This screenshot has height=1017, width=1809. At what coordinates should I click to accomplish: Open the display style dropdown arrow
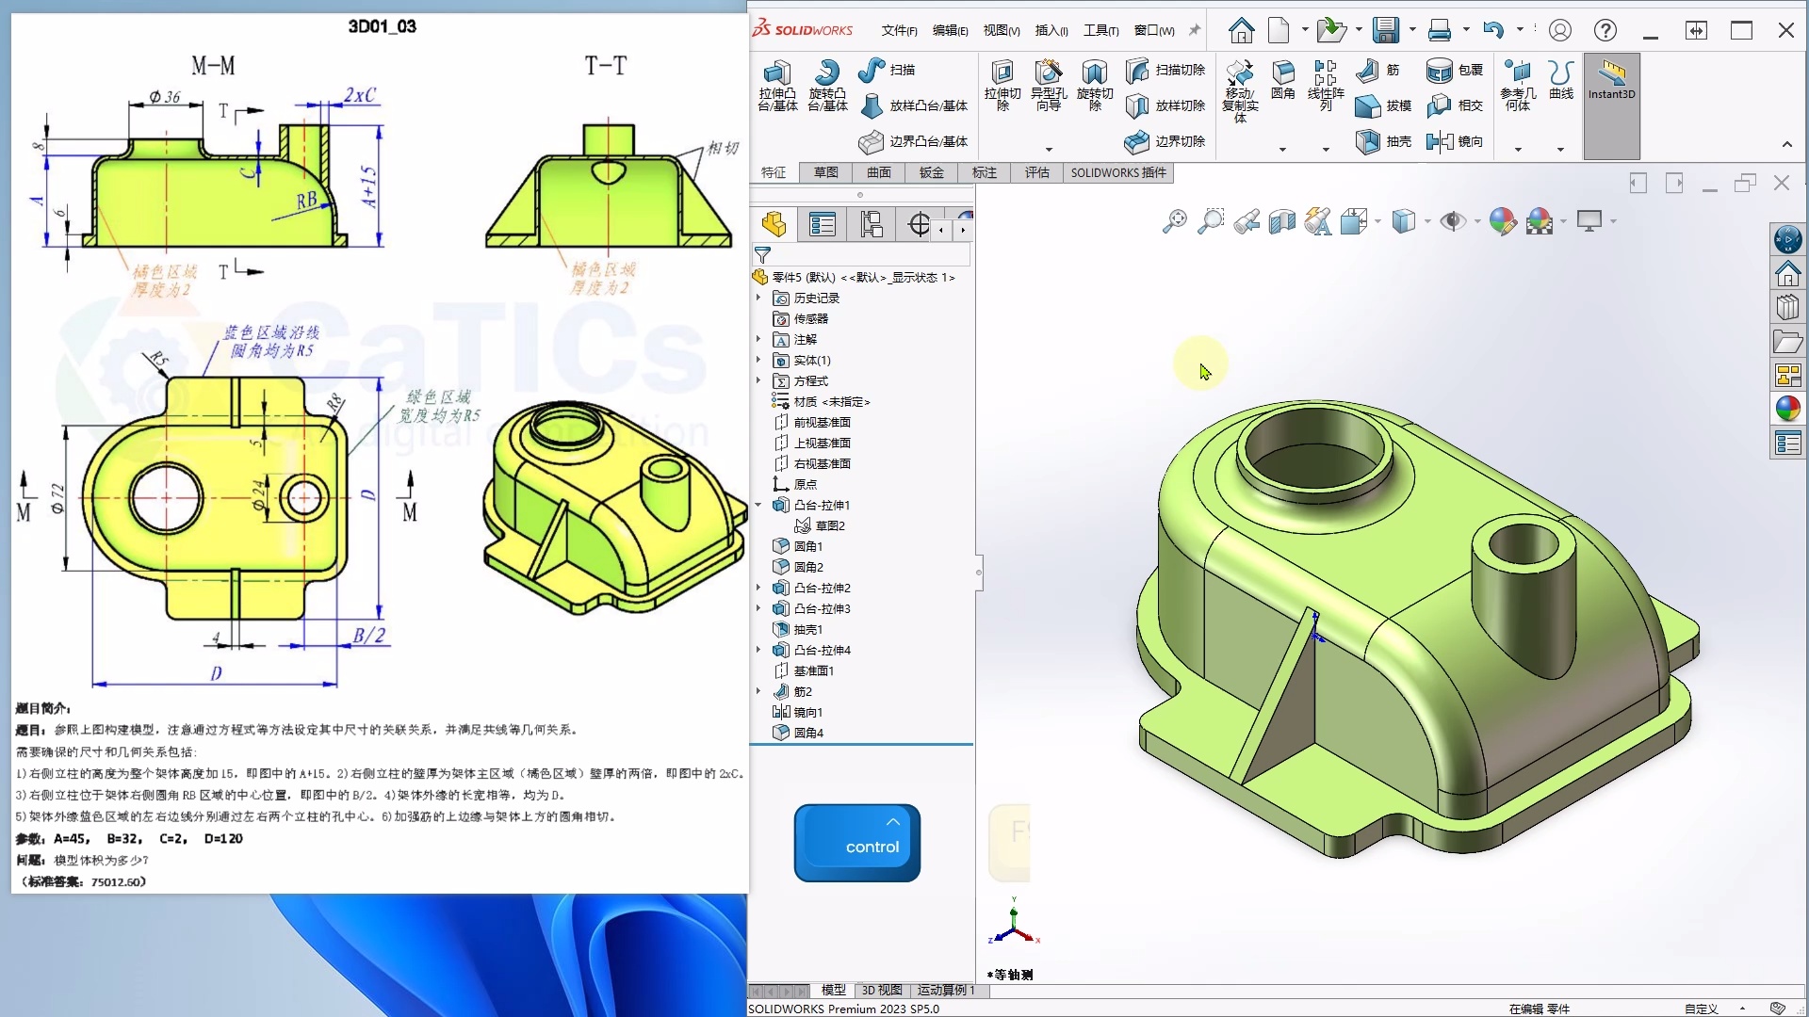pyautogui.click(x=1428, y=220)
